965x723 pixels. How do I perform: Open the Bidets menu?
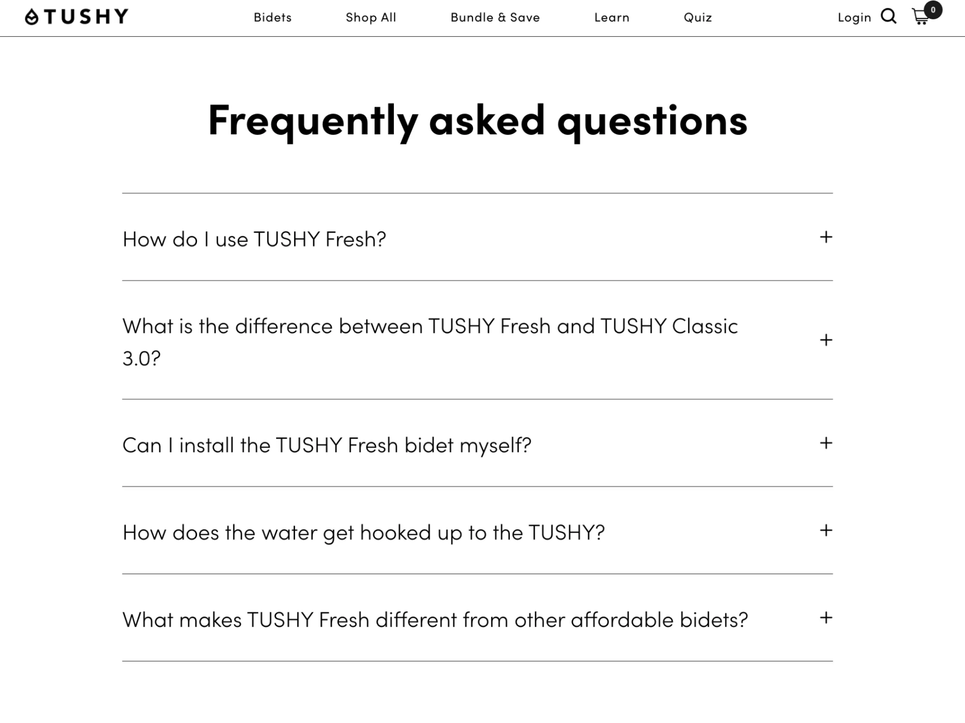(x=272, y=17)
